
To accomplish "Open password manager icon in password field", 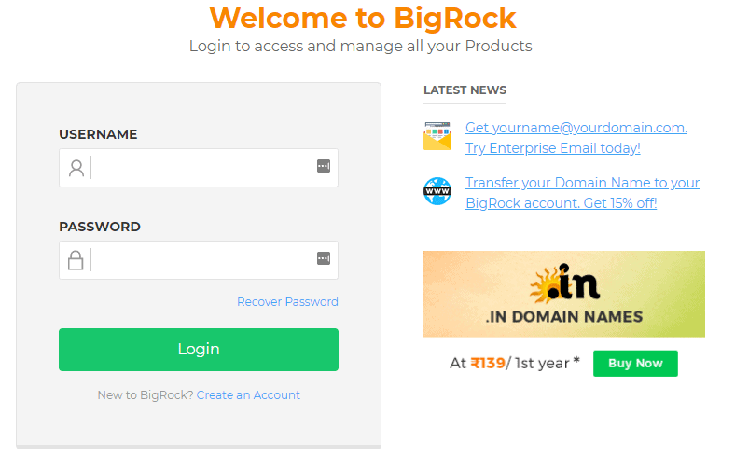I will pos(324,258).
